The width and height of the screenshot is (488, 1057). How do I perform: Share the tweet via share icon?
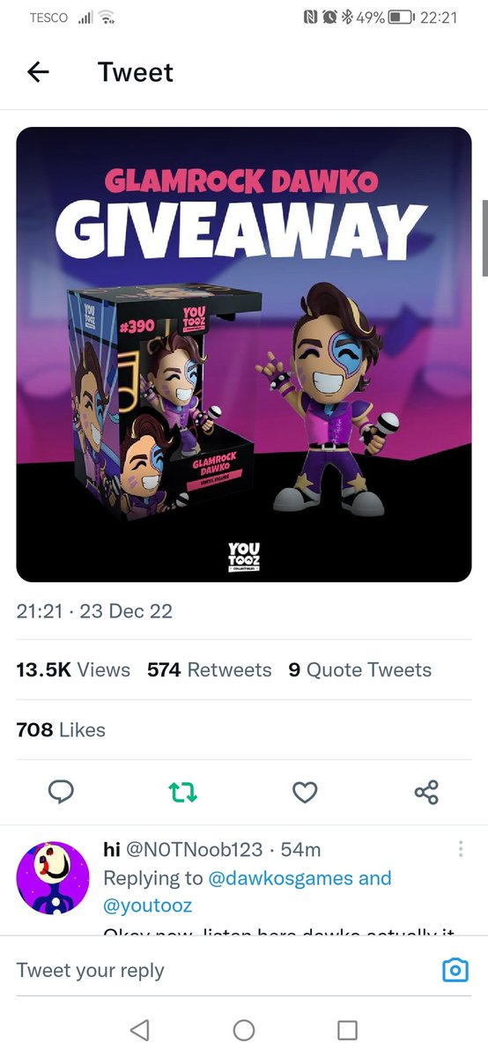[x=426, y=793]
